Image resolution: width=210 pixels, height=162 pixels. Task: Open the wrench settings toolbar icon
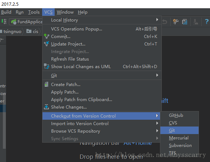click(x=176, y=22)
